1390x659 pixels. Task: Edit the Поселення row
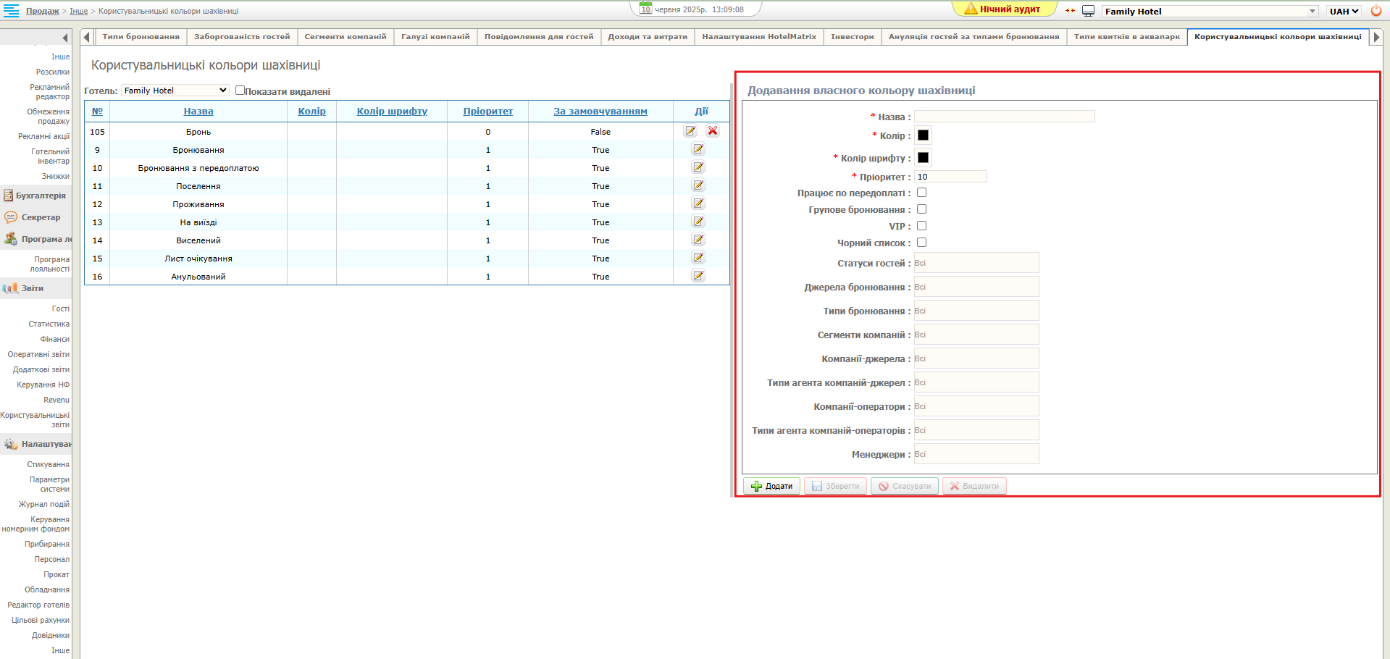pyautogui.click(x=698, y=185)
